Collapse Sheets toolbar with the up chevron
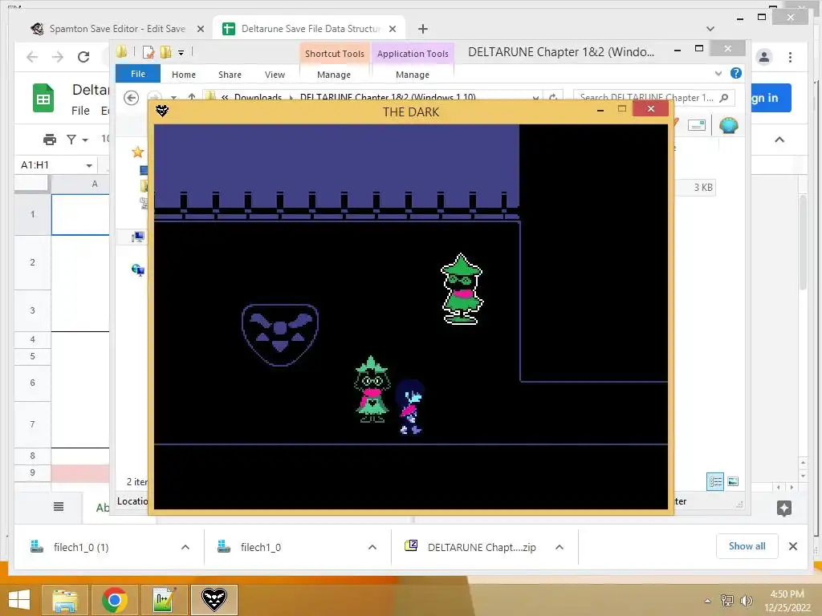 click(x=779, y=140)
